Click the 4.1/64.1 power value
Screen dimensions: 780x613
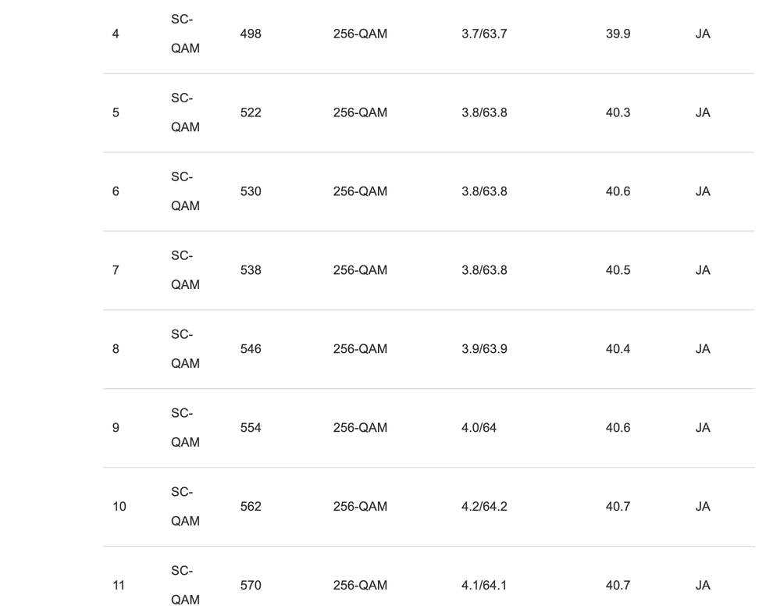tap(484, 586)
